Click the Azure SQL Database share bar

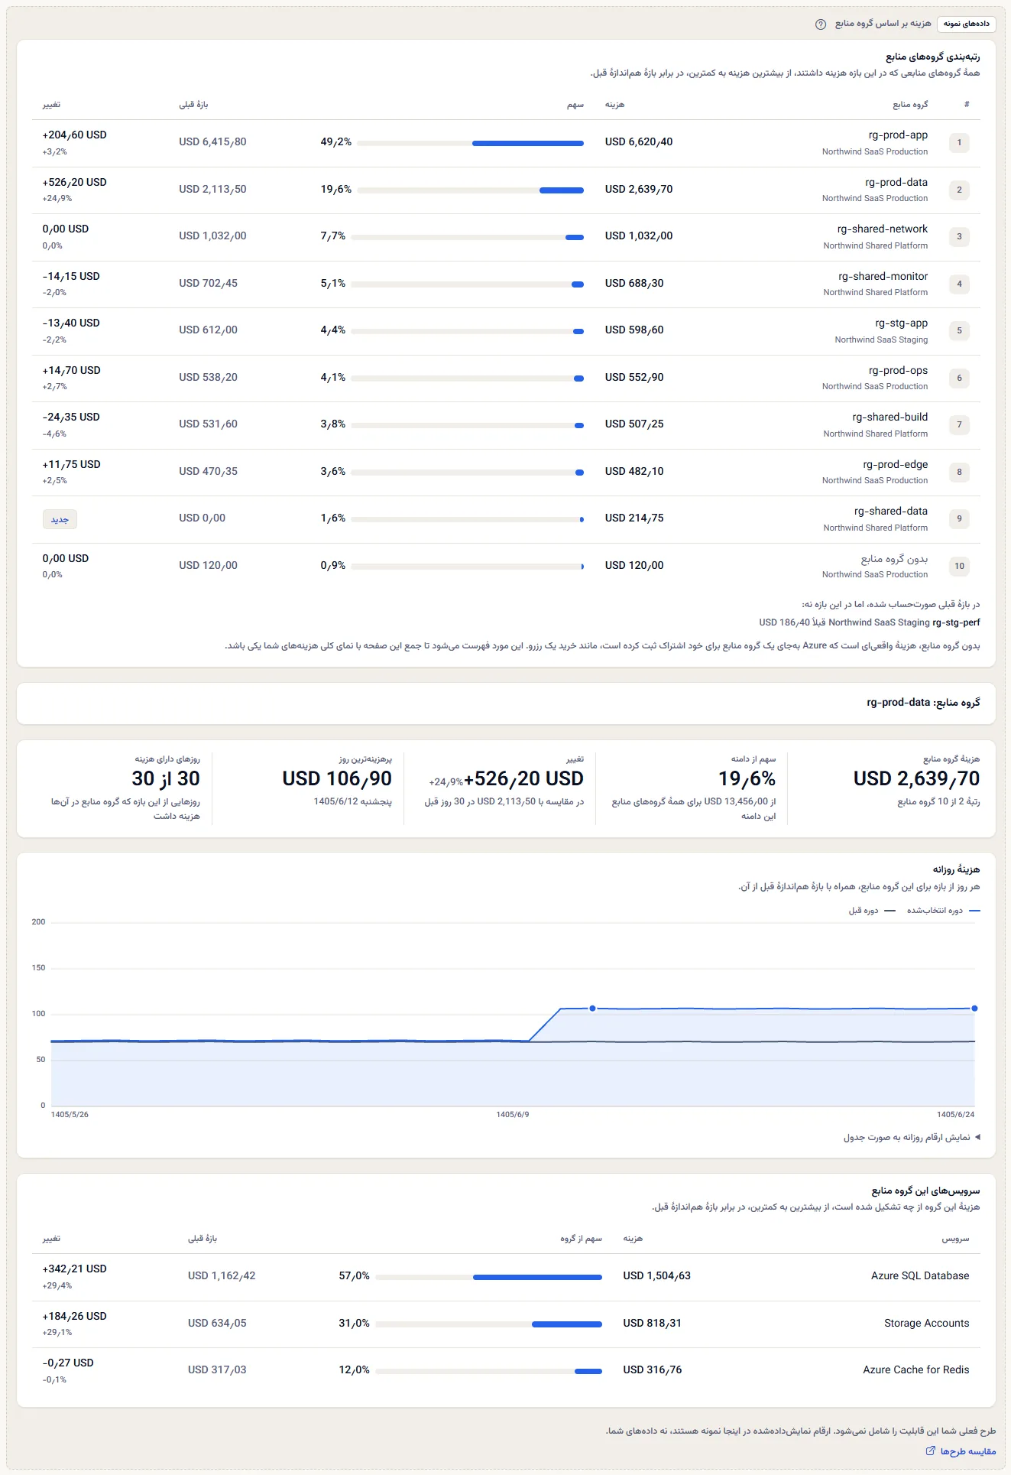click(488, 1277)
